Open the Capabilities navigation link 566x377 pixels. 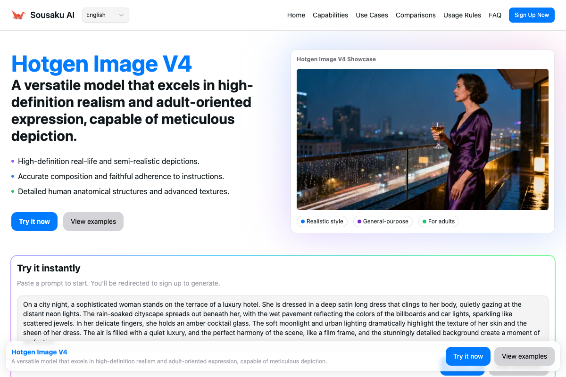tap(330, 15)
